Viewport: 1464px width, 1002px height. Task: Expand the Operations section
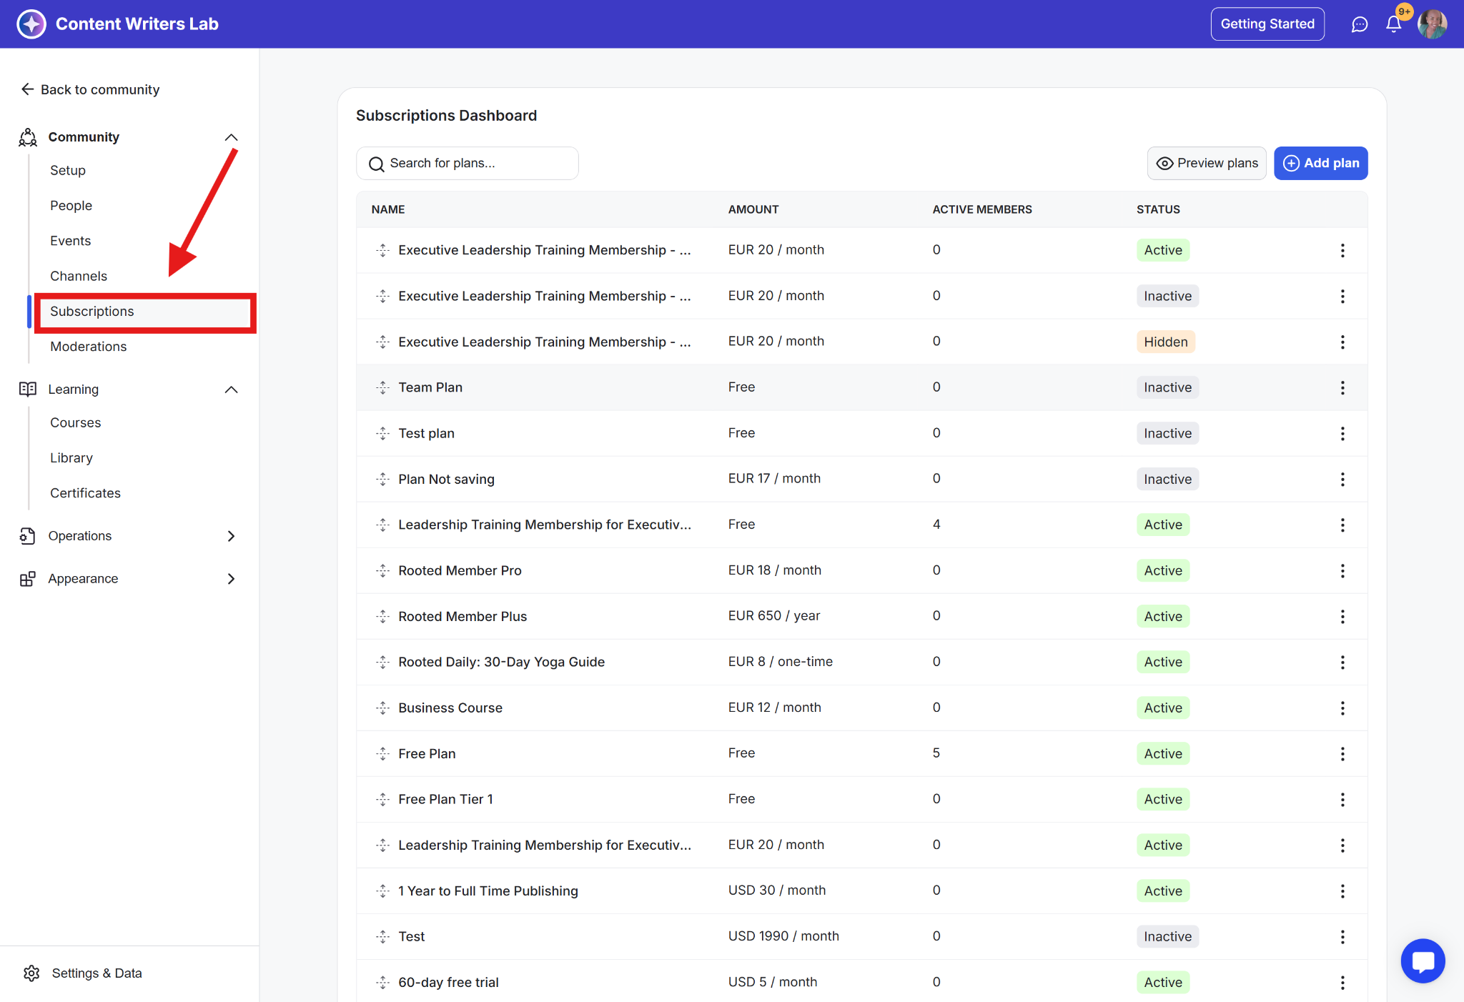(x=231, y=536)
